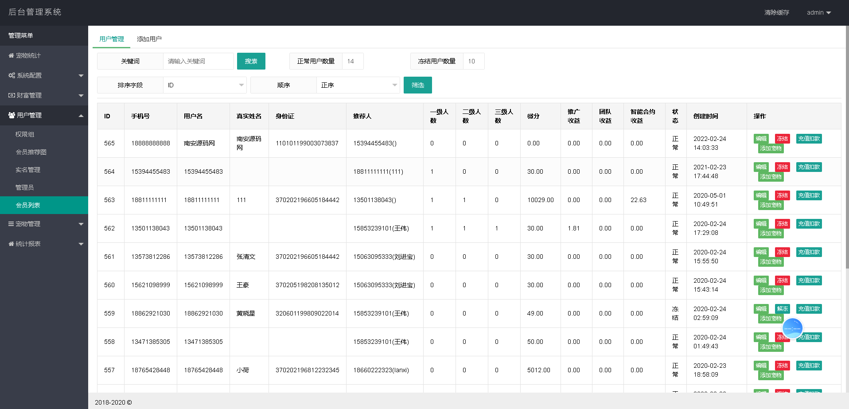Click 冻结 for user ID 562
849x409 pixels.
(783, 224)
